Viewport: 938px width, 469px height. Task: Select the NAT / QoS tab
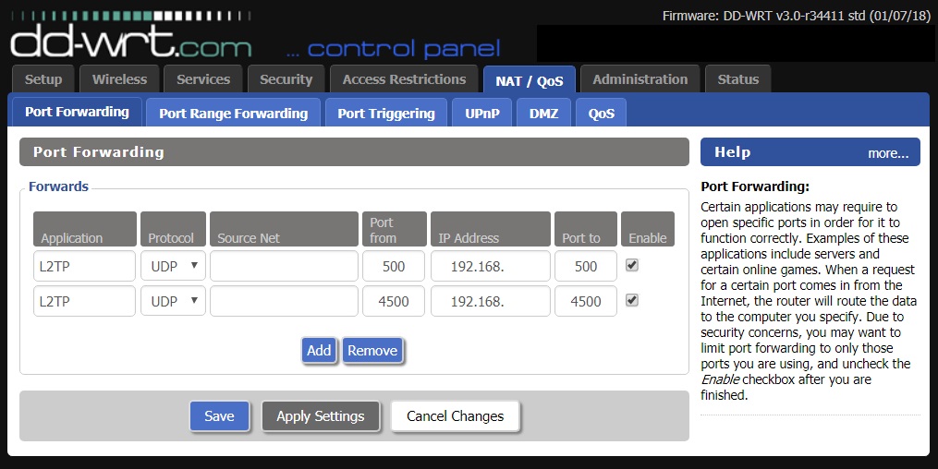coord(530,80)
